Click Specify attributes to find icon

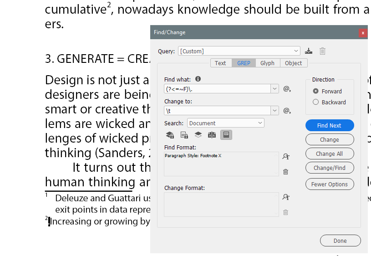[286, 157]
